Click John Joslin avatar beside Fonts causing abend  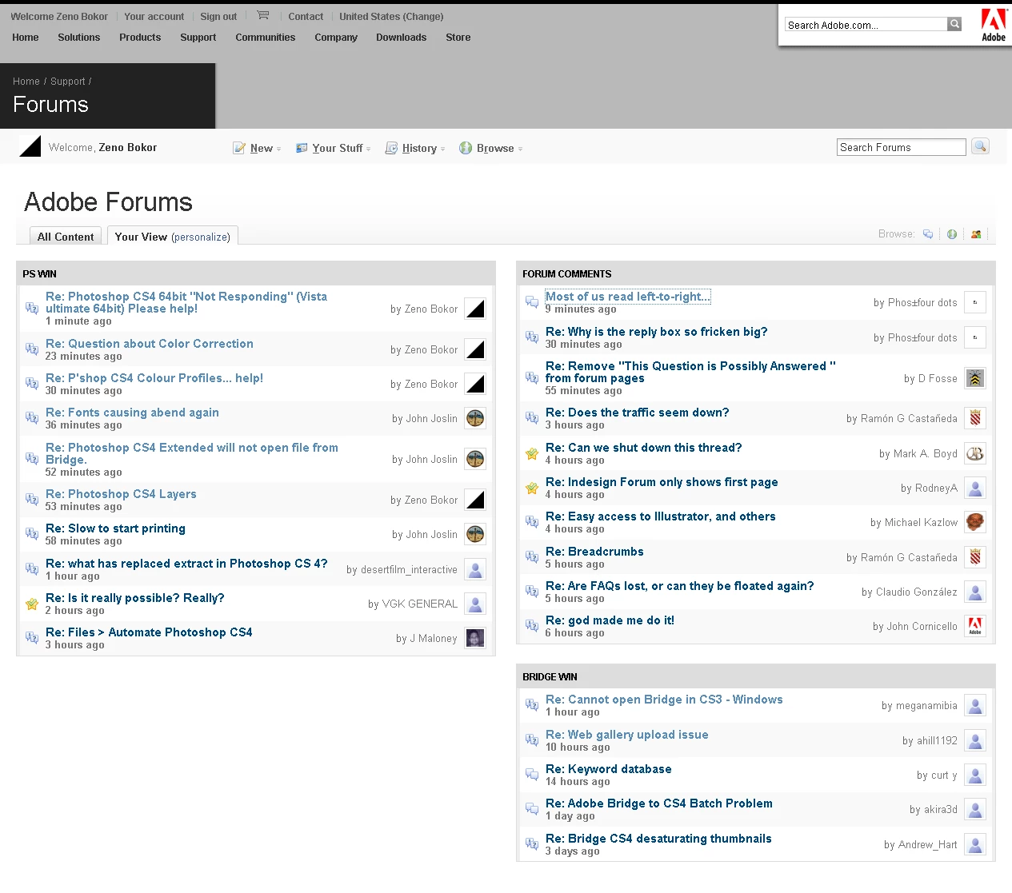click(x=475, y=418)
